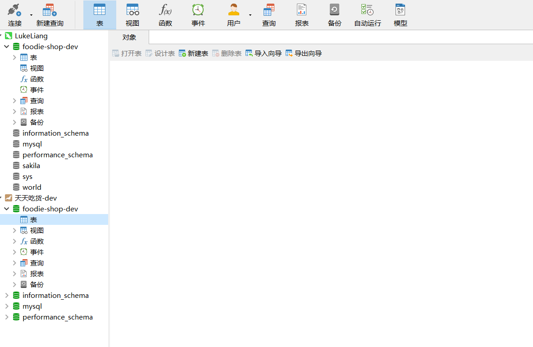The height and width of the screenshot is (347, 533).
Task: Open the 自动运行 (Automation) toolbar icon
Action: coord(368,15)
